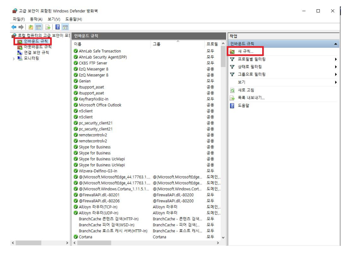Click the rule list scroll down arrow
The width and height of the screenshot is (357, 253).
223,238
